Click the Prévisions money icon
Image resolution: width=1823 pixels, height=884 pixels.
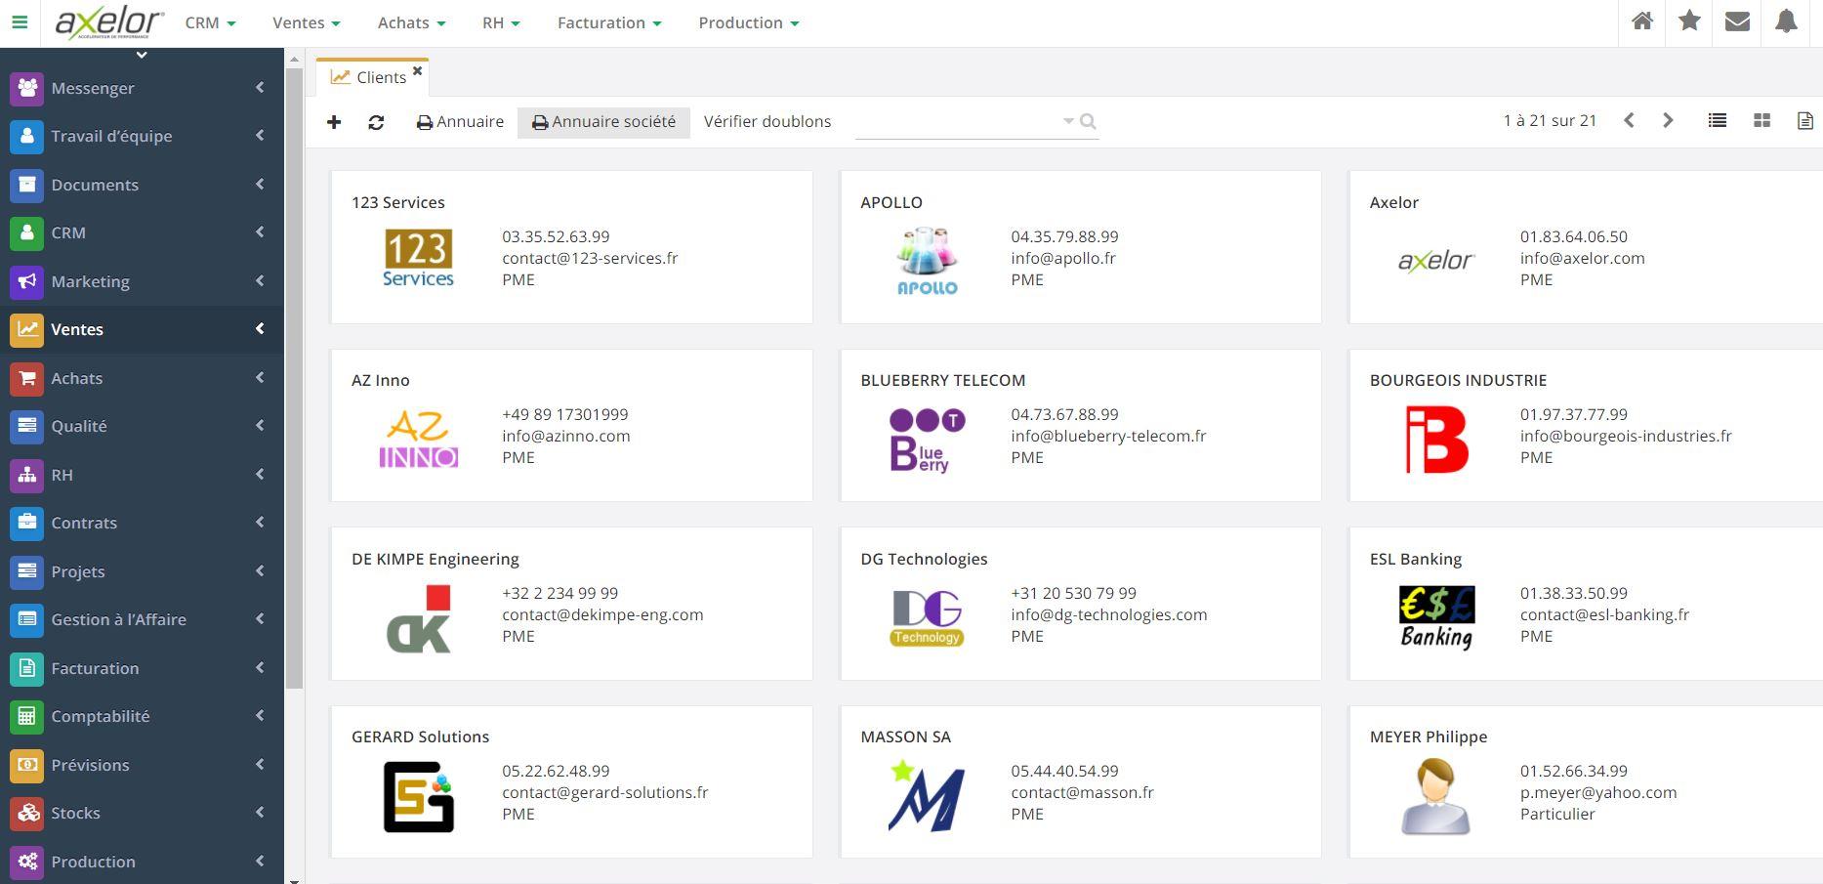pyautogui.click(x=27, y=765)
